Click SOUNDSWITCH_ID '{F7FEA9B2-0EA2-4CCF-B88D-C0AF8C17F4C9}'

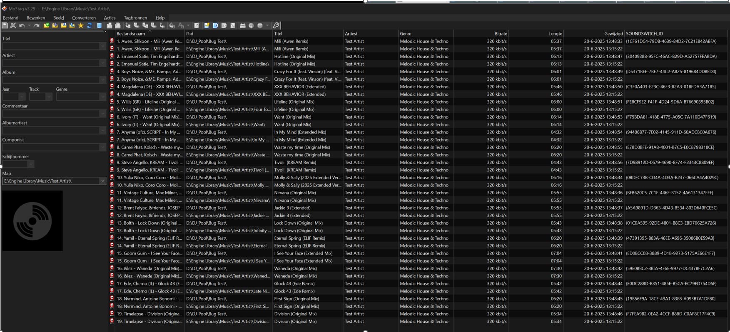coord(670,314)
